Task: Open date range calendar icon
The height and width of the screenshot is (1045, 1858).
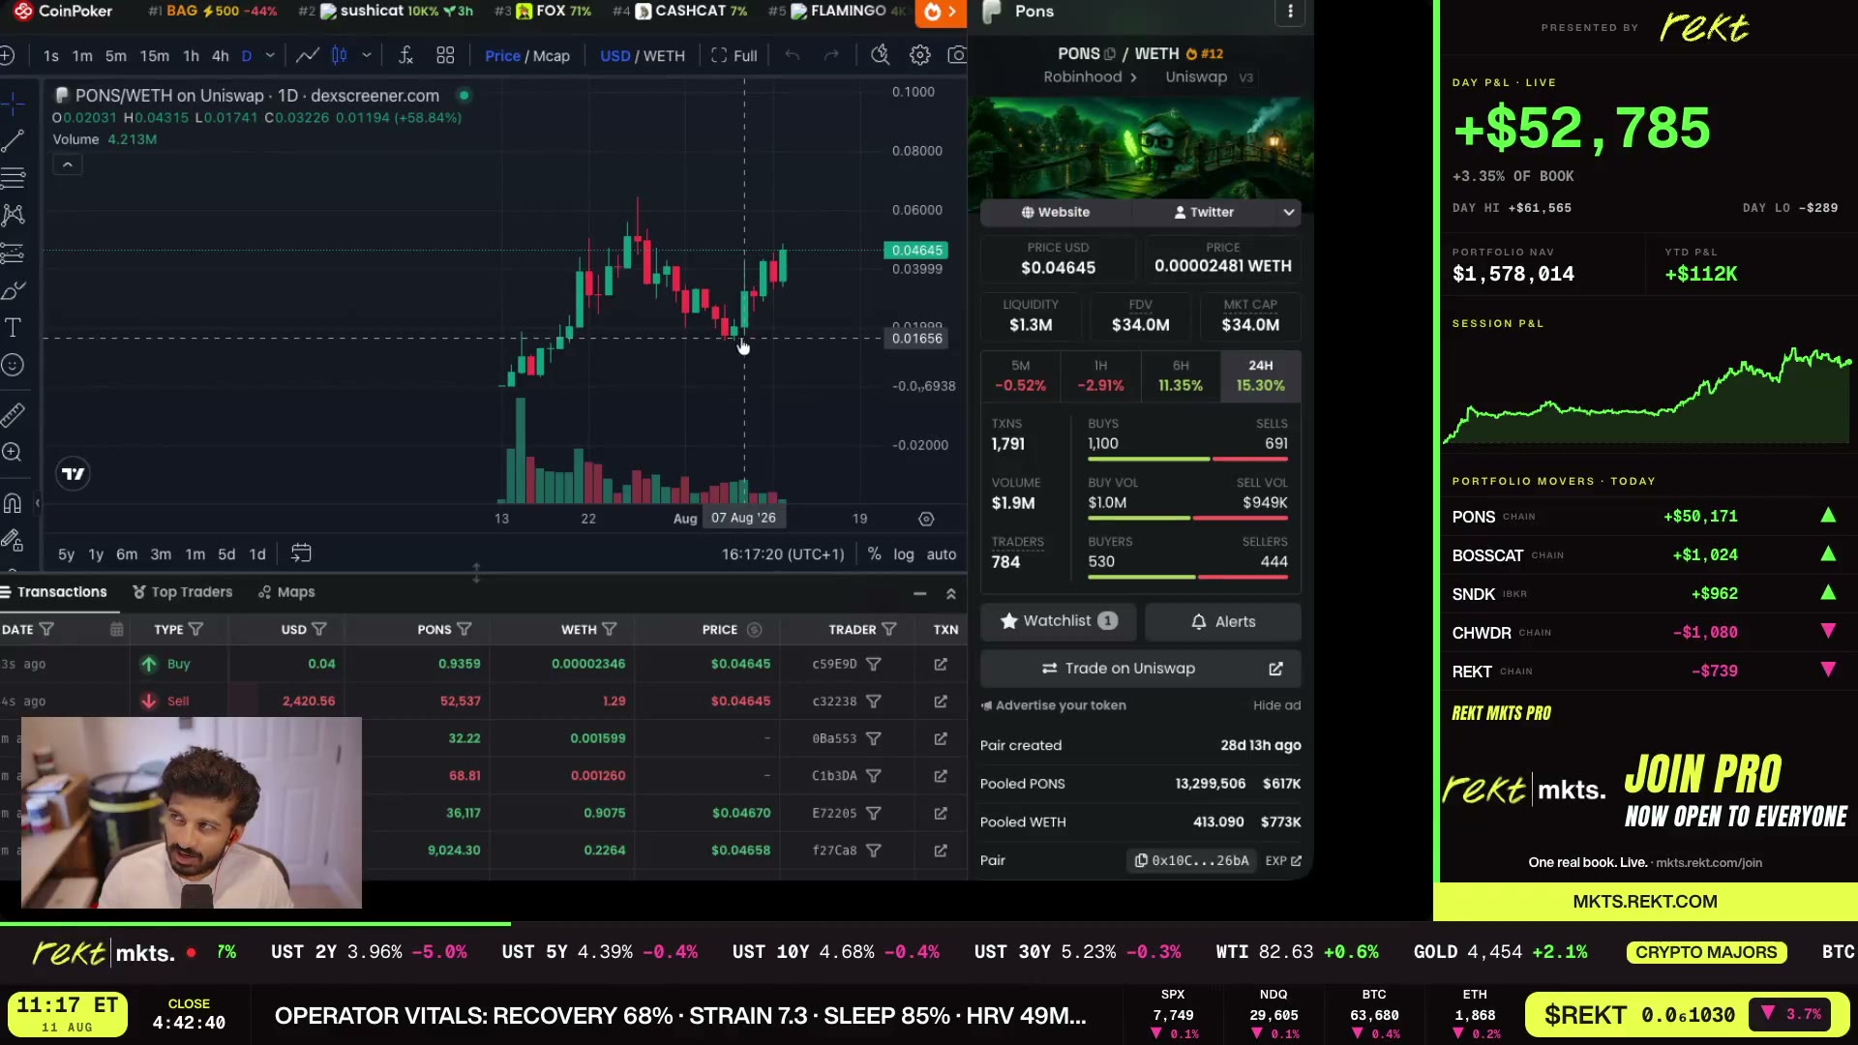Action: [x=301, y=553]
